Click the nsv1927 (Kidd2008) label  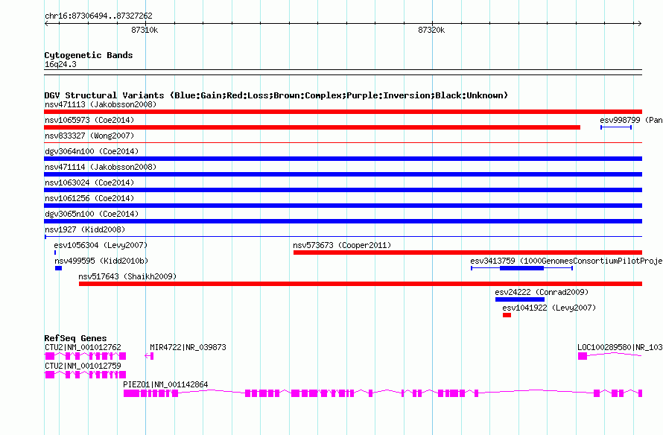click(85, 229)
